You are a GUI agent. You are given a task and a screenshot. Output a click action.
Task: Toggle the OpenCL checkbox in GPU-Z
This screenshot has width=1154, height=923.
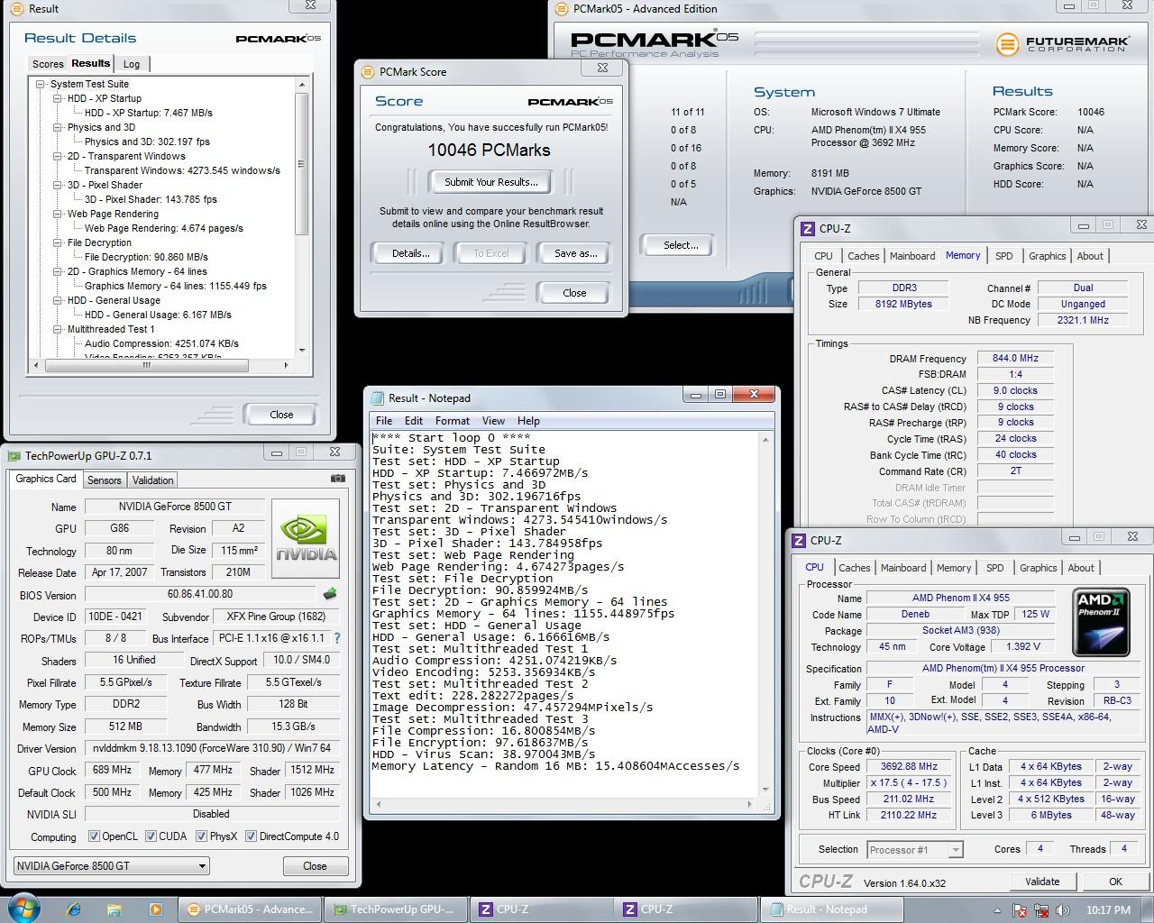pyautogui.click(x=94, y=836)
